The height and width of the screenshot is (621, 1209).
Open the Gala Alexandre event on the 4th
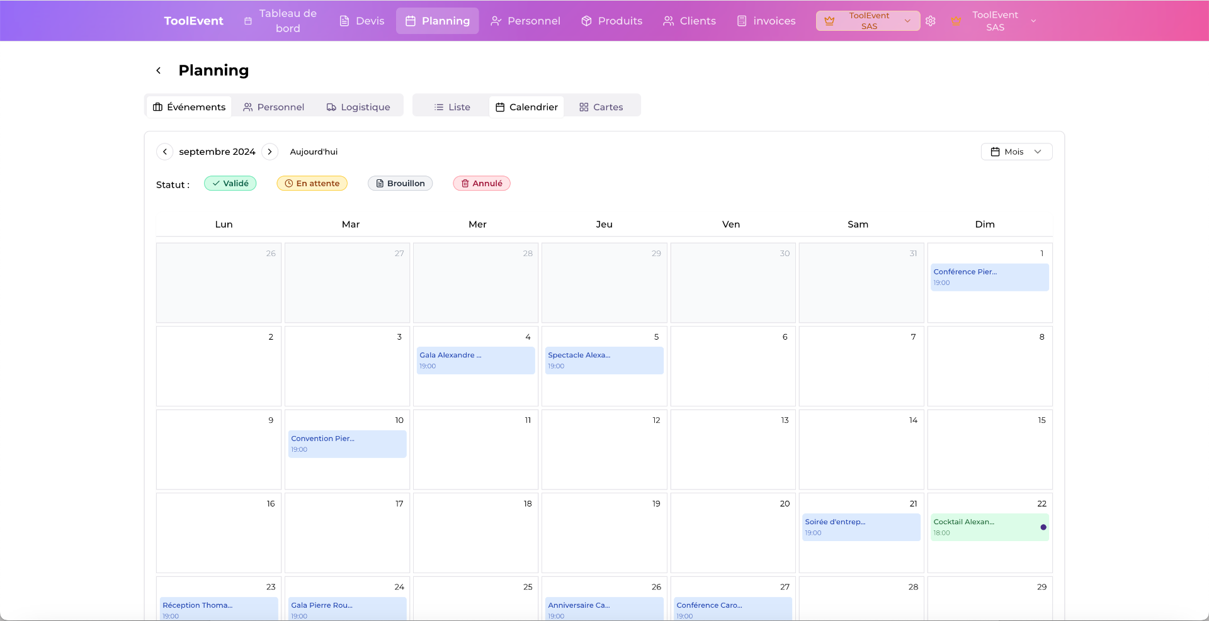point(475,361)
